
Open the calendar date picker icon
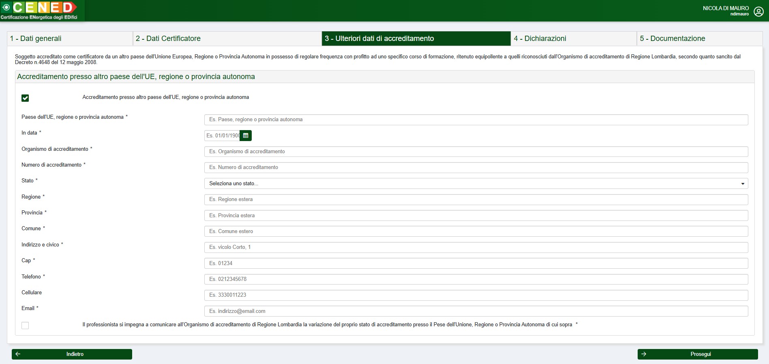pyautogui.click(x=246, y=136)
